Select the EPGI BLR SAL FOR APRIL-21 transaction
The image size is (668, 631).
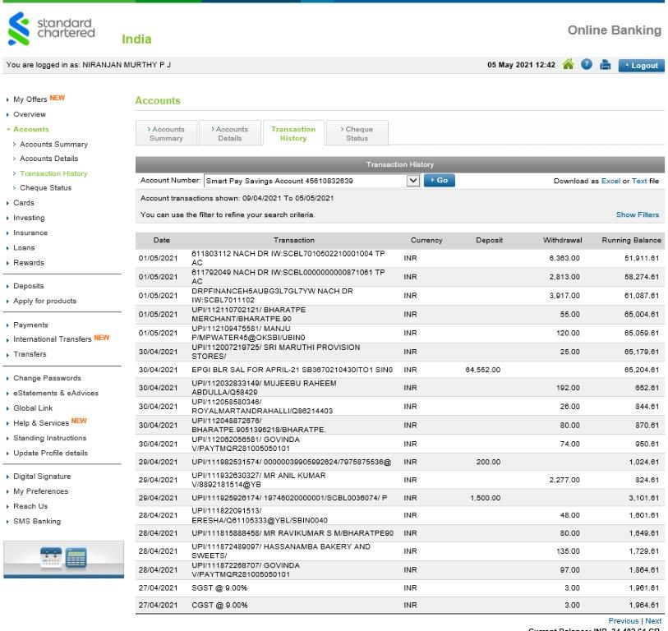point(399,370)
